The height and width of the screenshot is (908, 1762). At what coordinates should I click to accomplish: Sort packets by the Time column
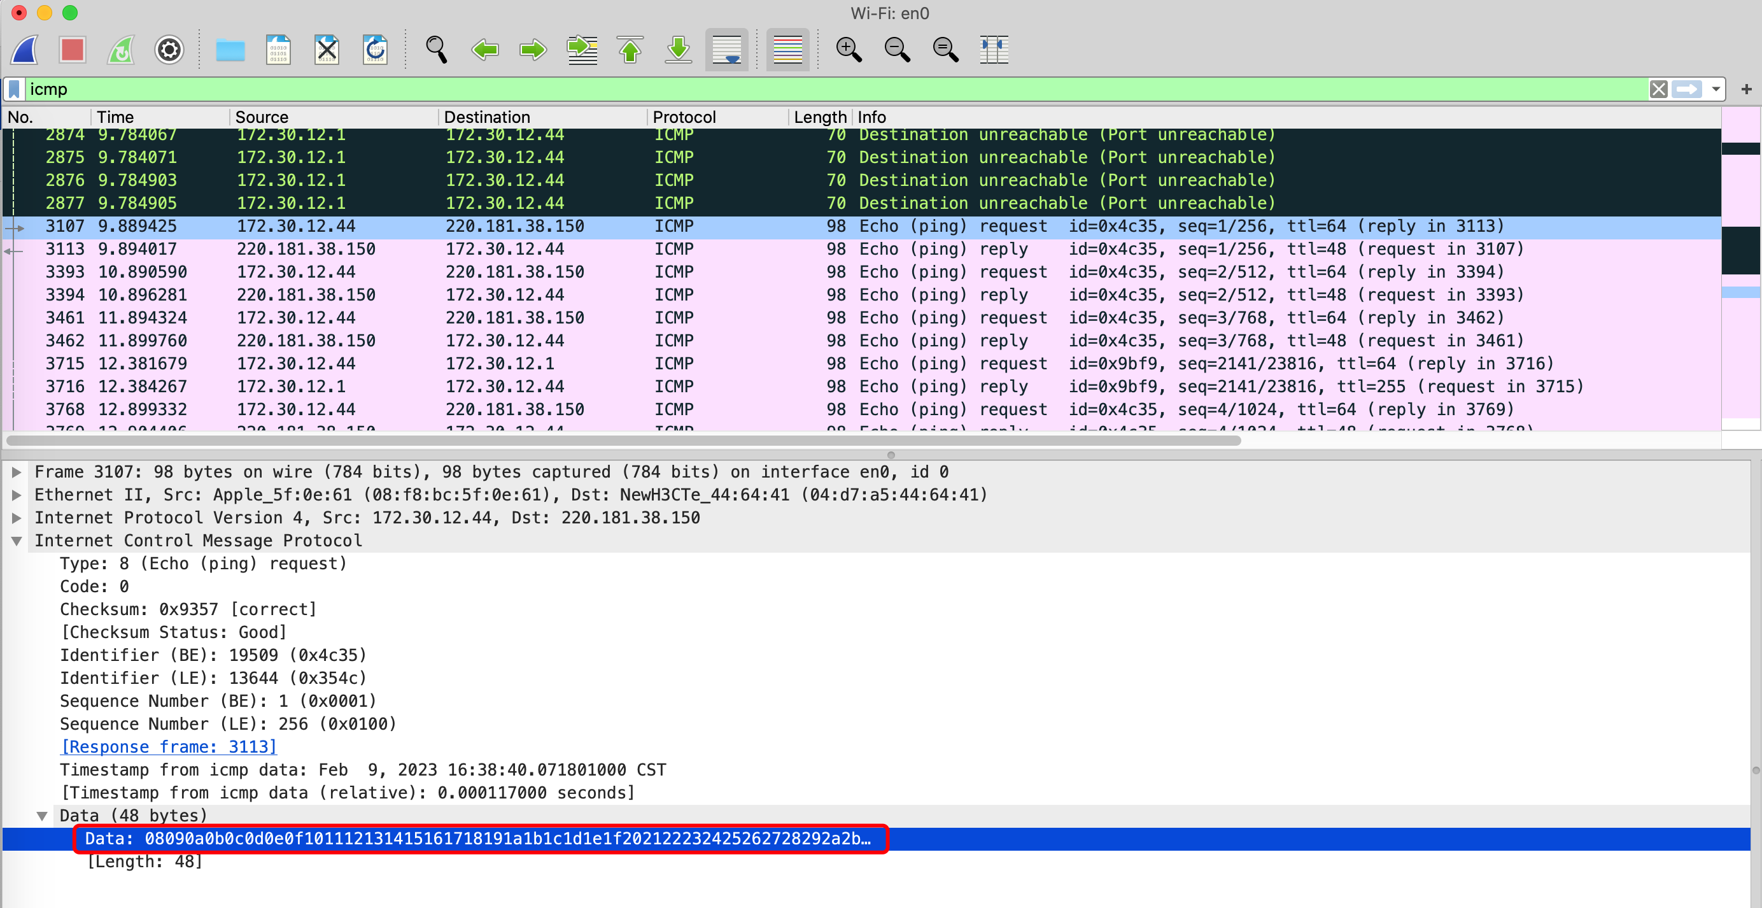(160, 117)
